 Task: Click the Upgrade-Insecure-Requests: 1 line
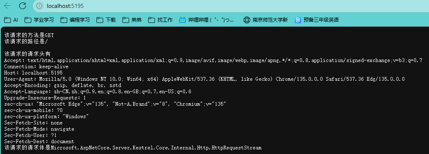click(45, 97)
